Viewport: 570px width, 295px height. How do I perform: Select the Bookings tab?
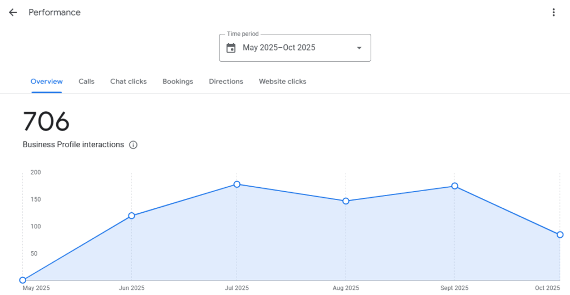coord(178,82)
